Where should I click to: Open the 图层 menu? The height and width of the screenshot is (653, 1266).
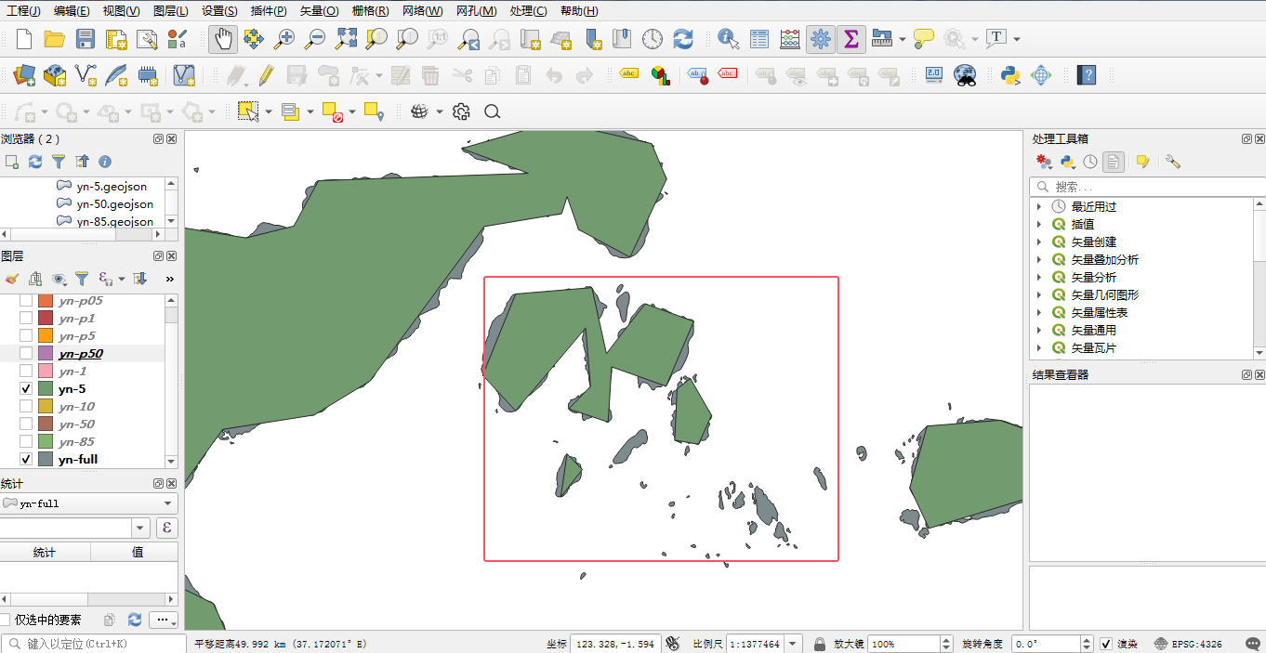click(170, 11)
